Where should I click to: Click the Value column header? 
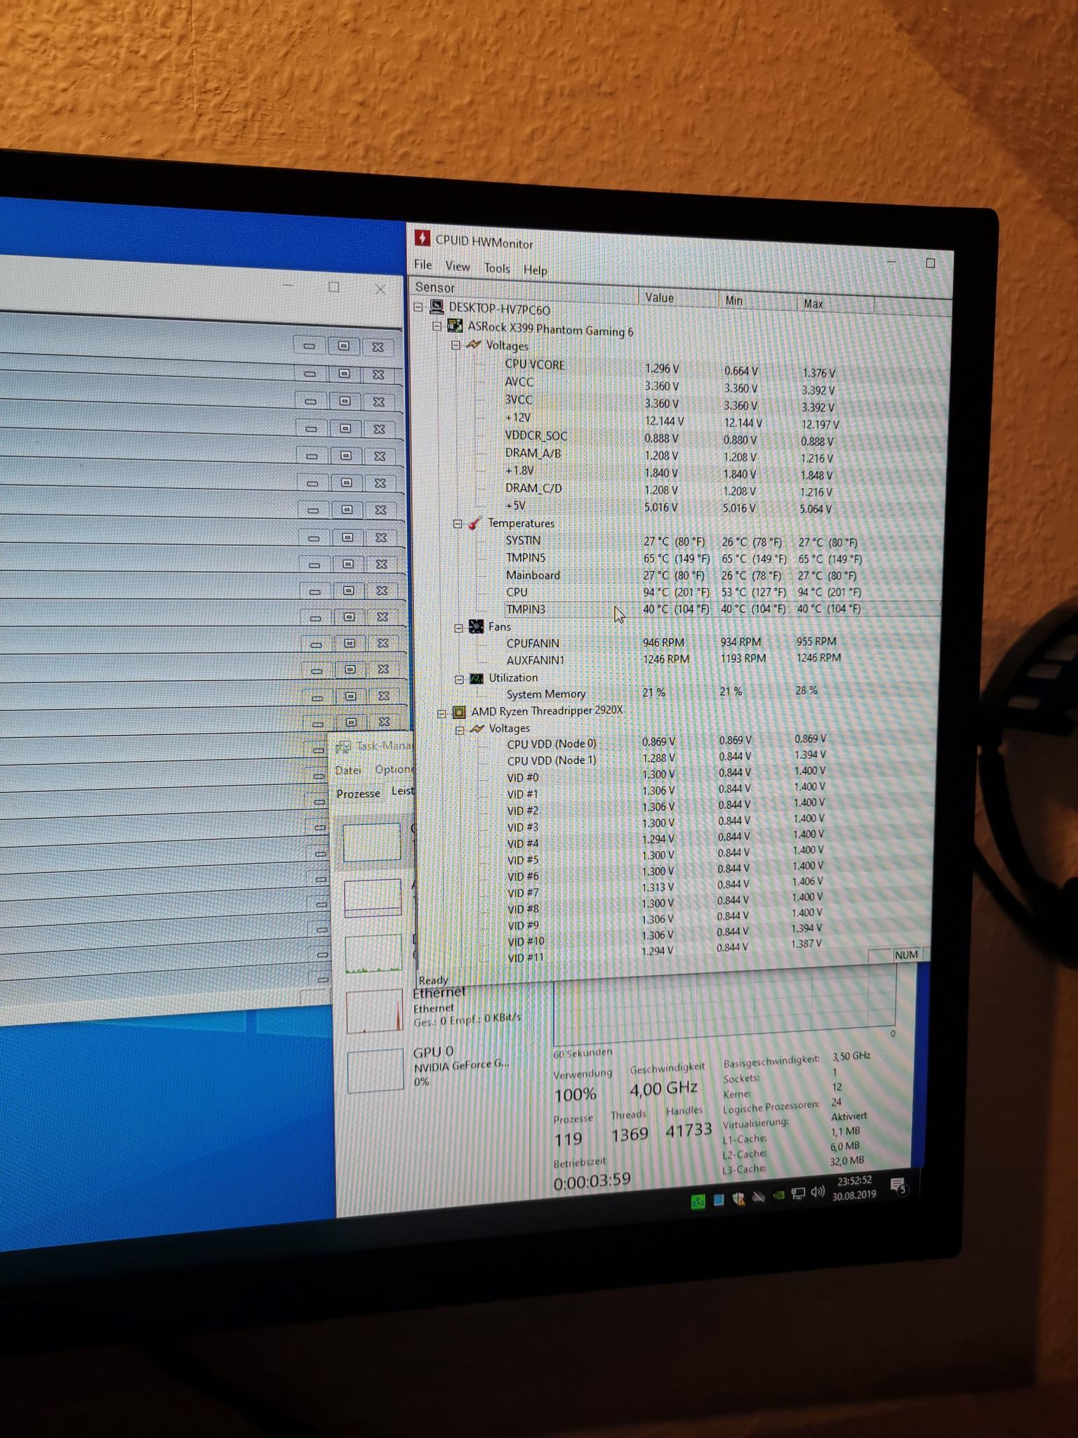point(679,298)
